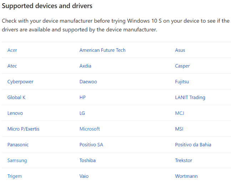This screenshot has height=185, width=231.
Task: Open the Axdia link
Action: point(85,66)
